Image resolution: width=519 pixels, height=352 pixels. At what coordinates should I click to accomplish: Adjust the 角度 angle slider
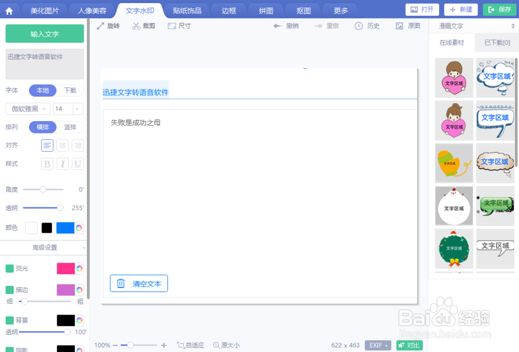pyautogui.click(x=43, y=189)
